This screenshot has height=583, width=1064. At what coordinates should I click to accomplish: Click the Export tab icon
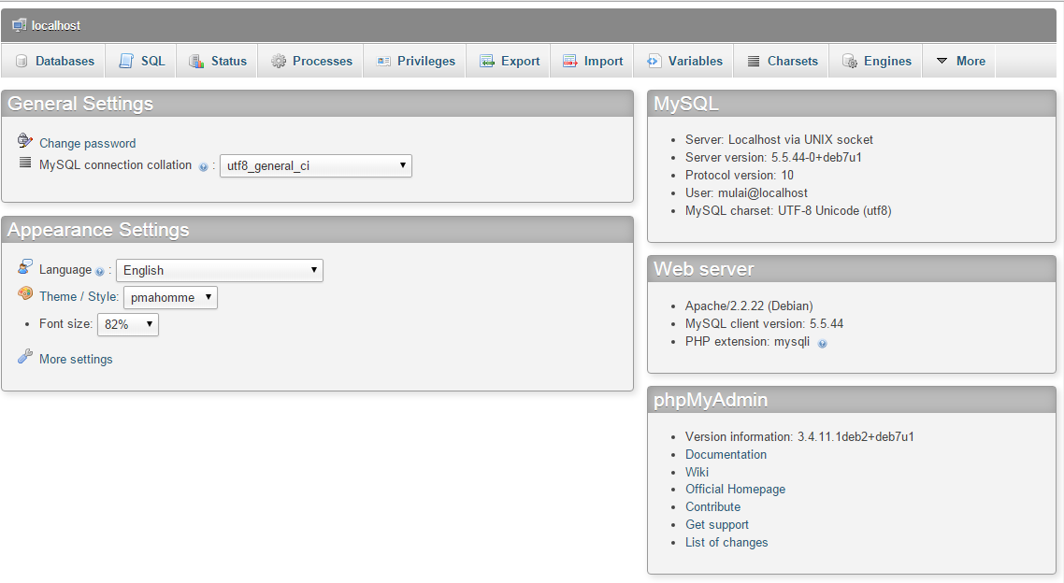(487, 62)
